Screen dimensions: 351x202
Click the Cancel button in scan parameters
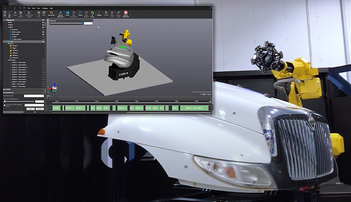(40, 109)
